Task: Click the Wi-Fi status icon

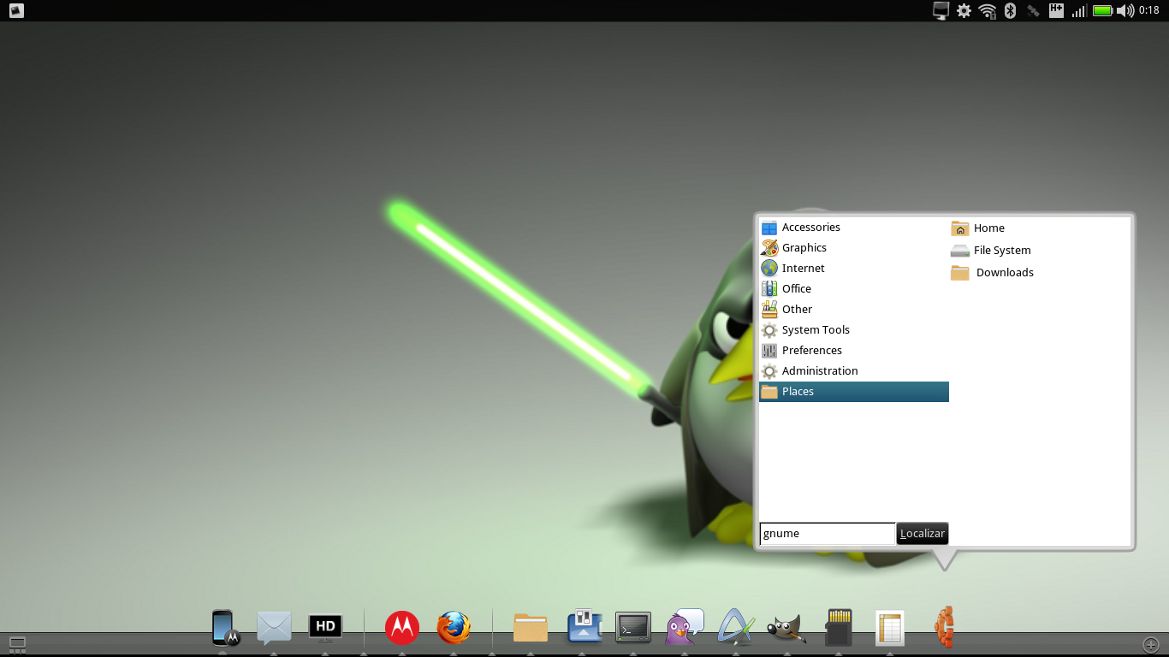Action: coord(988,10)
